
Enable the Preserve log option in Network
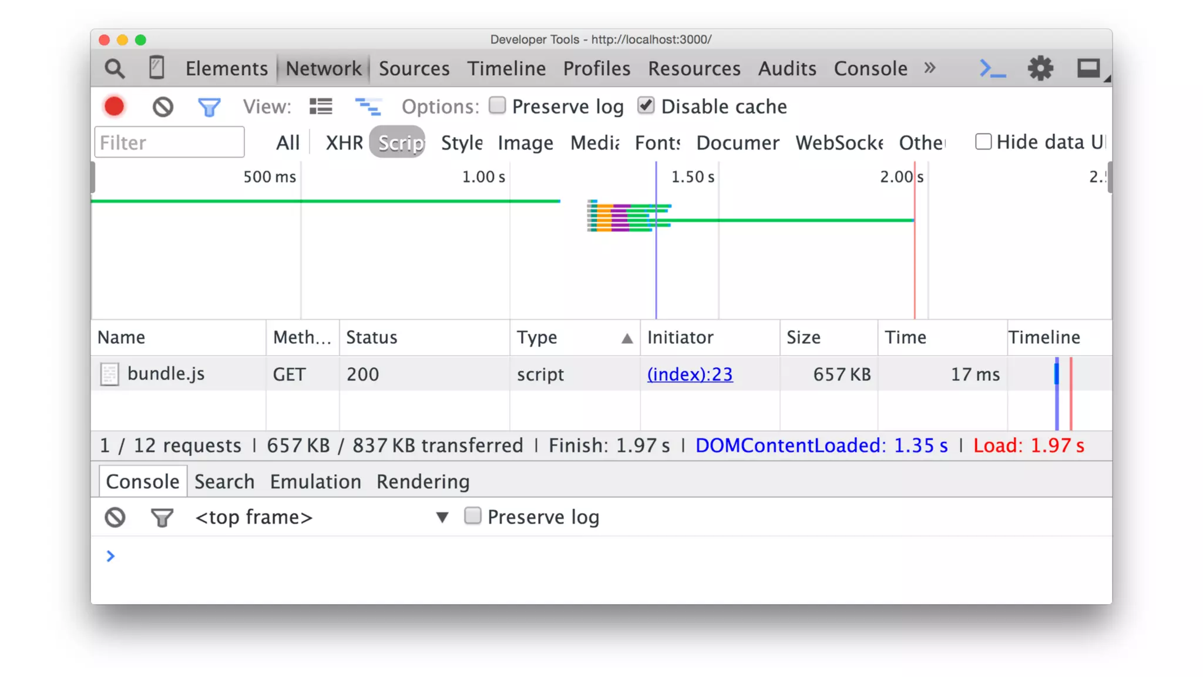tap(497, 105)
